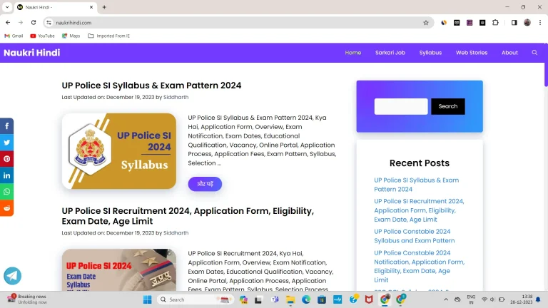This screenshot has height=308, width=548.
Task: Focus the sidebar search text field
Action: coord(401,106)
